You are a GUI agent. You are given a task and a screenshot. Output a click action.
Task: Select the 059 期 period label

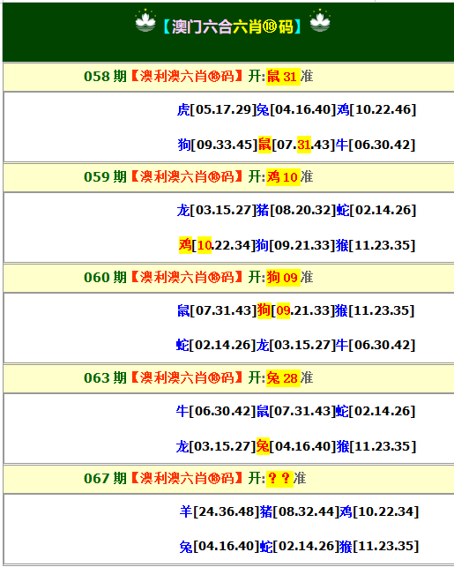[x=105, y=177]
